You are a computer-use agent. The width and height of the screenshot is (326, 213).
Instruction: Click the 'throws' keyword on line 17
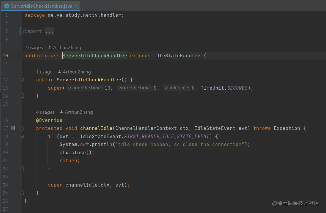262,128
